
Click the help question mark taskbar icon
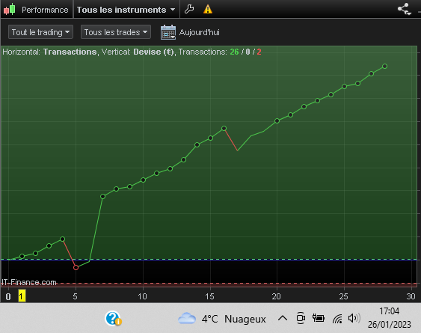[x=113, y=319]
